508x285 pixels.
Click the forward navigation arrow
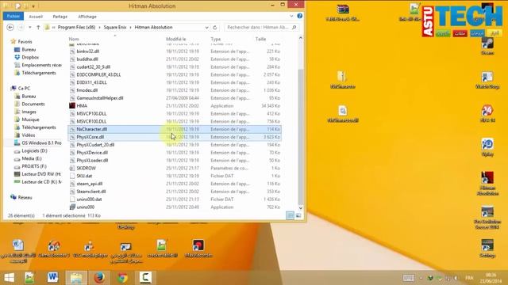point(21,28)
